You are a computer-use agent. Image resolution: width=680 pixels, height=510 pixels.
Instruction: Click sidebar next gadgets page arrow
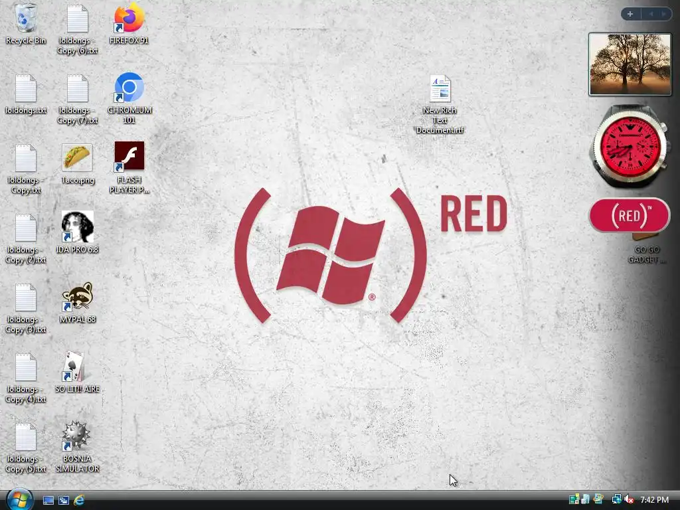pos(663,14)
